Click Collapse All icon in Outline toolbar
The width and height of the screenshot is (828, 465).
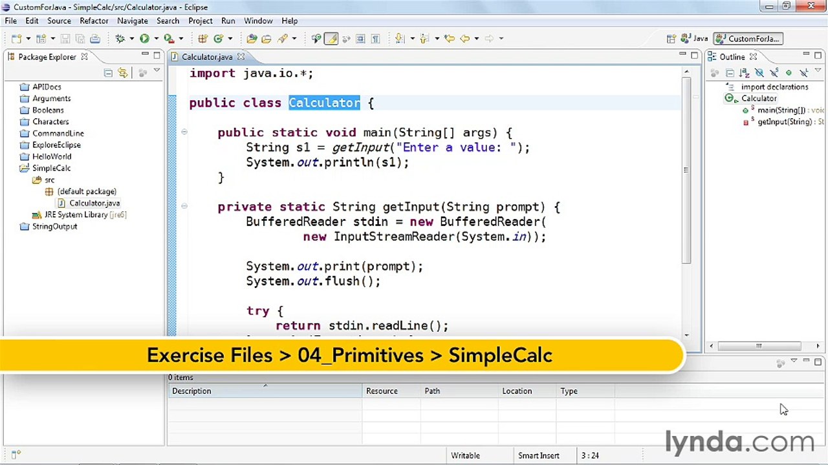[730, 73]
